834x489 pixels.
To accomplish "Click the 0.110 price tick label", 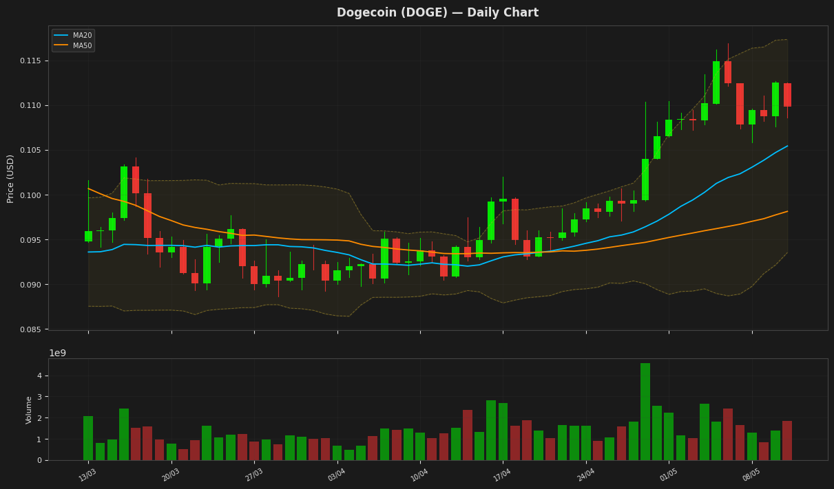I will (x=30, y=106).
